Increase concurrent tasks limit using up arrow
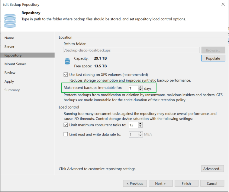Viewport: 229px width, 192px height. pos(140,123)
